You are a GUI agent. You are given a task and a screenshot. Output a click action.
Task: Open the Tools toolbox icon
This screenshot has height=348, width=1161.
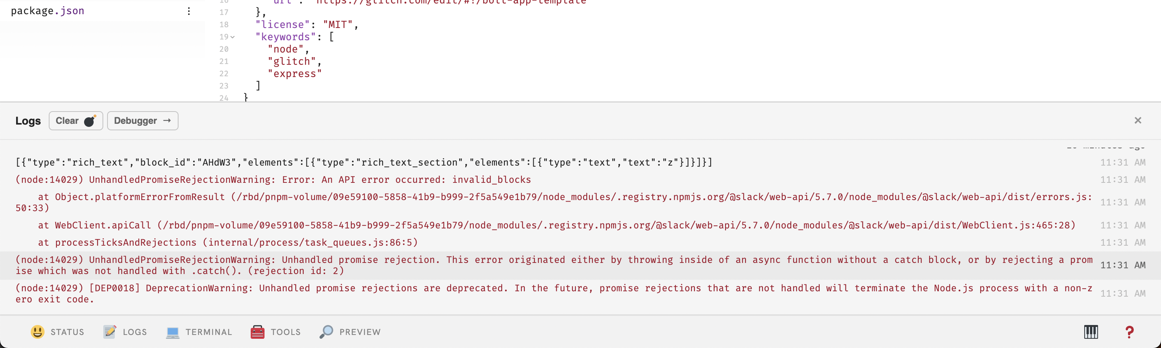click(257, 332)
